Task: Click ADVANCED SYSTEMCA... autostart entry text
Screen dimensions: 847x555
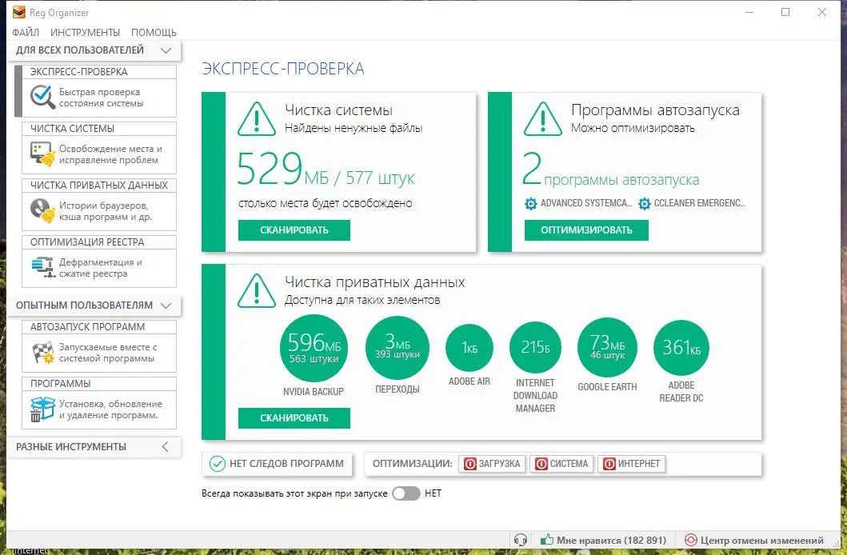Action: coord(586,203)
